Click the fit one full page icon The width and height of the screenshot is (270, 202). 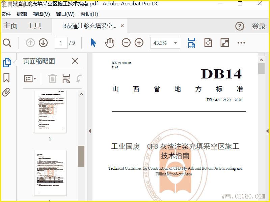tap(208, 43)
